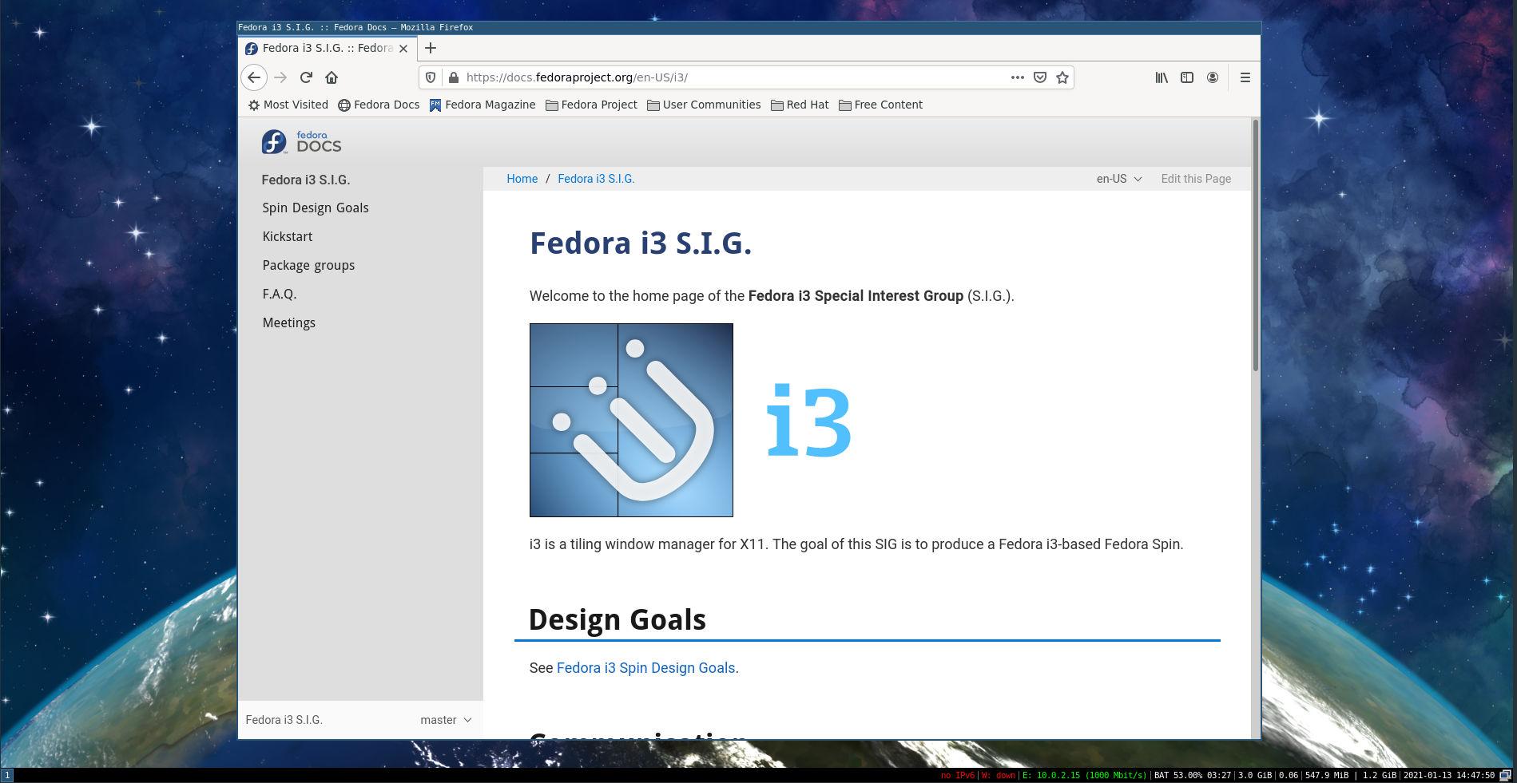Save the page to Pocket
This screenshot has height=783, width=1517.
pos(1039,77)
